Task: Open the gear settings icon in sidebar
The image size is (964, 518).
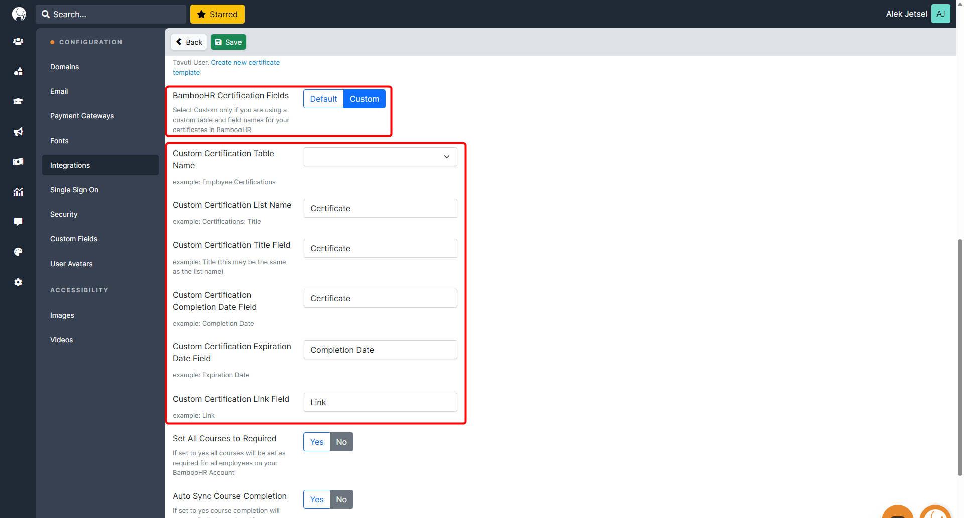Action: click(18, 282)
